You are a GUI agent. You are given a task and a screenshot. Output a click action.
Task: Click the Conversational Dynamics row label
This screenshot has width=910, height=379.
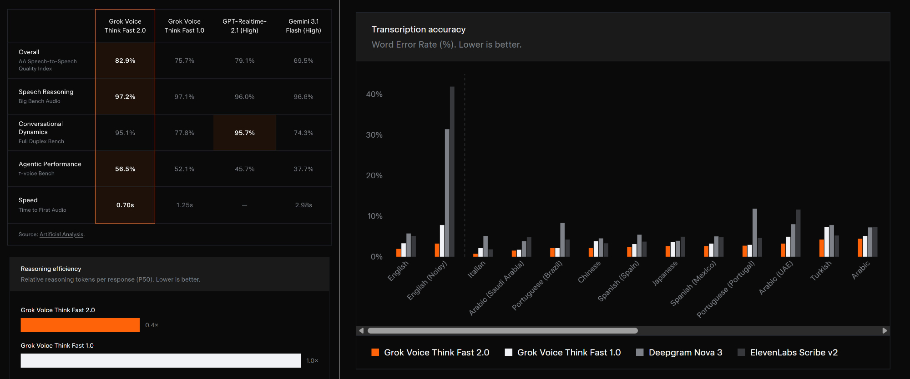coord(41,128)
